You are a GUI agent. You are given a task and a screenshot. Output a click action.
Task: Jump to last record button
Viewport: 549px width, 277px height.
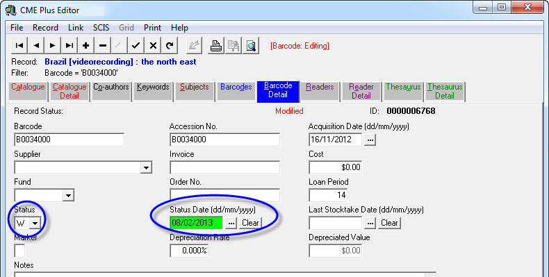pos(69,45)
